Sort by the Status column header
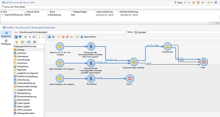Image resolution: width=220 pixels, height=117 pixels. click(52, 12)
